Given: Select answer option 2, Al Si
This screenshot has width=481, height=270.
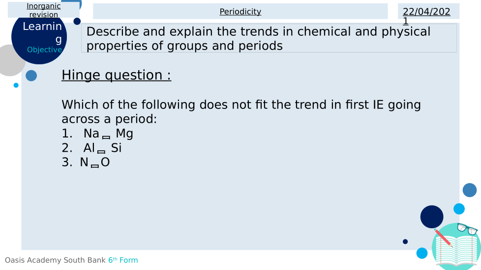Looking at the screenshot, I should (x=102, y=148).
